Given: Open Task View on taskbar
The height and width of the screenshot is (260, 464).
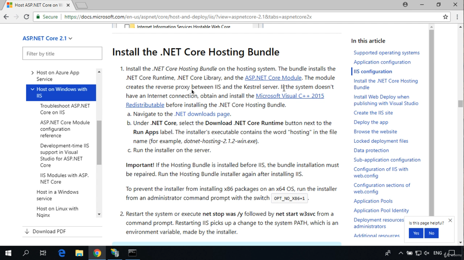Looking at the screenshot, I should 43,253.
